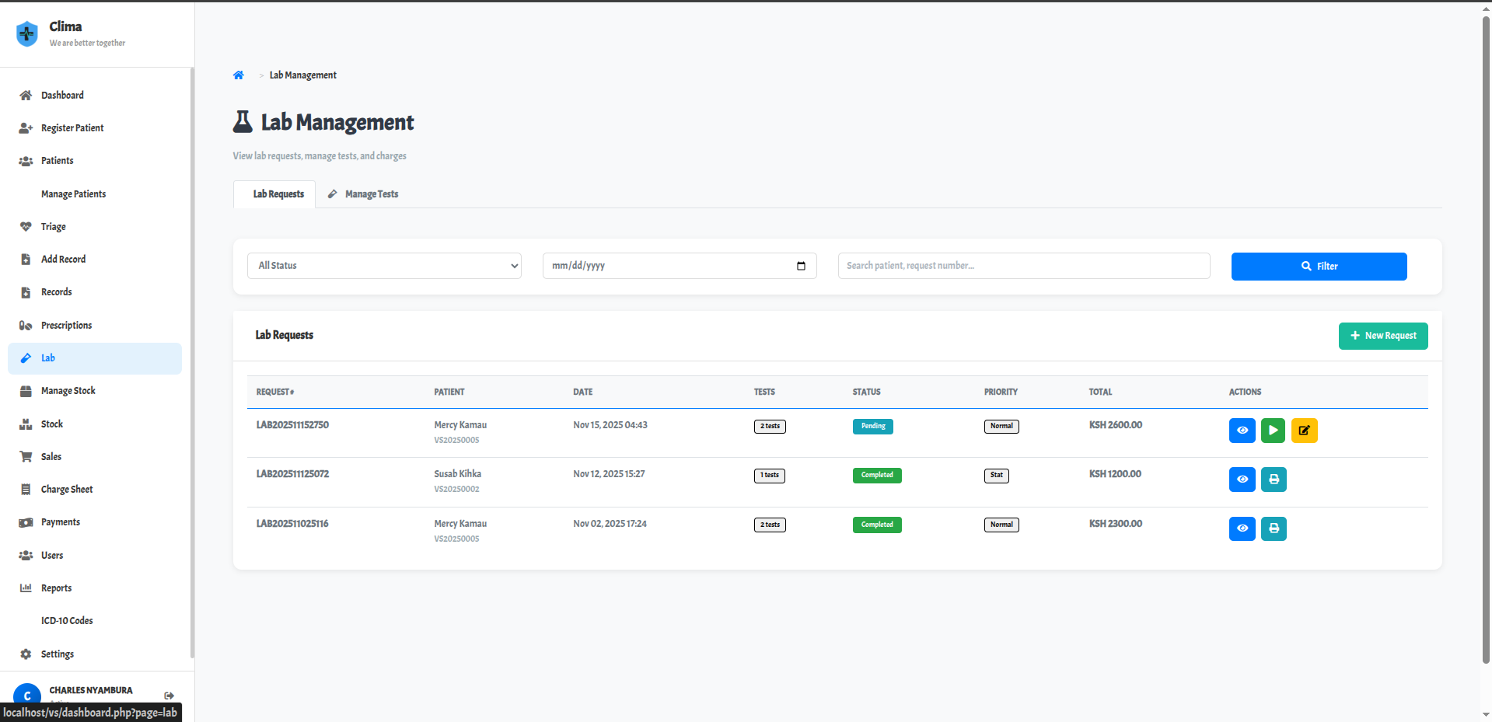Print Susab Kihka's completed lab request
1492x722 pixels.
point(1273,480)
